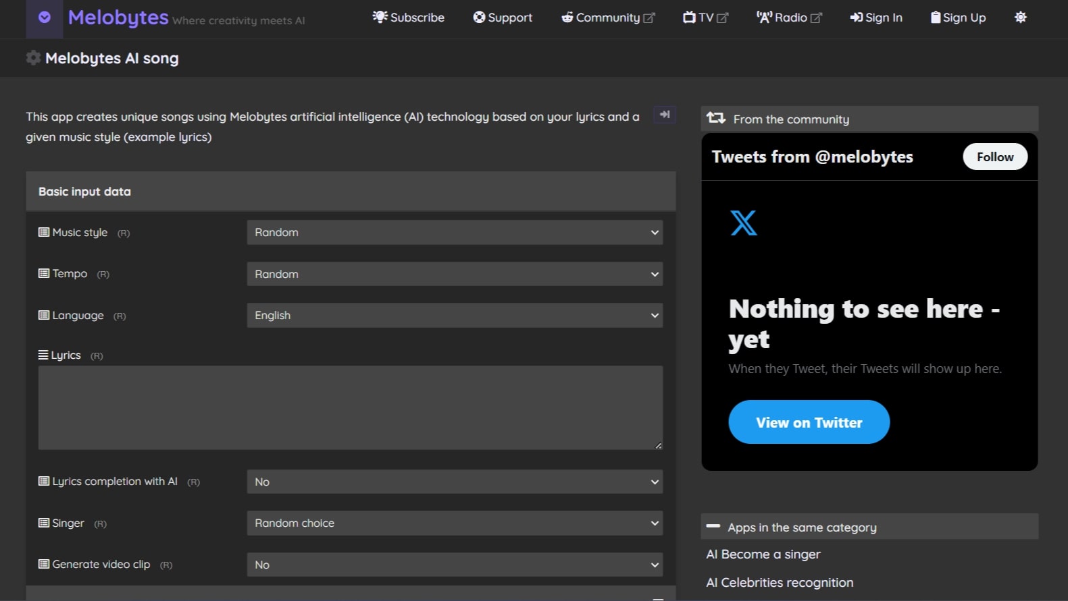
Task: Click the retweet icon beside From the community
Action: point(716,119)
